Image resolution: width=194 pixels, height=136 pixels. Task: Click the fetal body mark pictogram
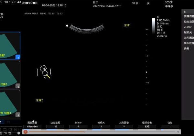click(x=45, y=72)
